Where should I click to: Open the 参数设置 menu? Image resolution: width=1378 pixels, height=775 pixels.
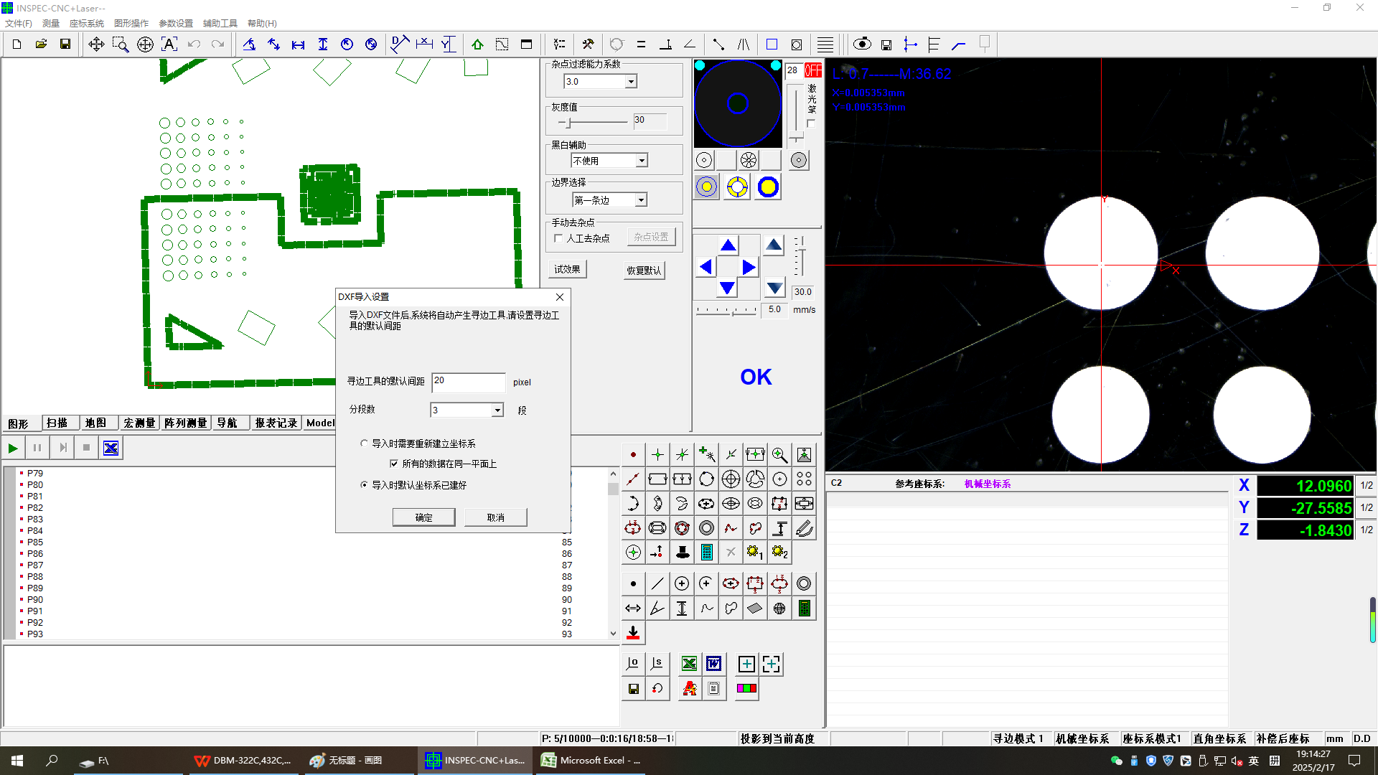point(175,24)
